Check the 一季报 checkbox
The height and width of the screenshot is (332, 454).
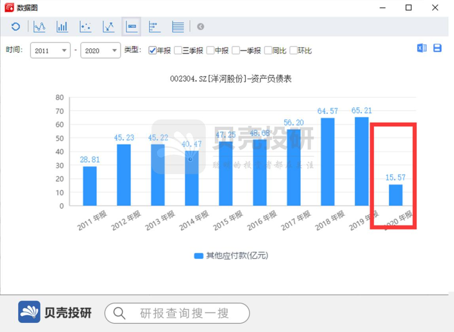(x=236, y=50)
